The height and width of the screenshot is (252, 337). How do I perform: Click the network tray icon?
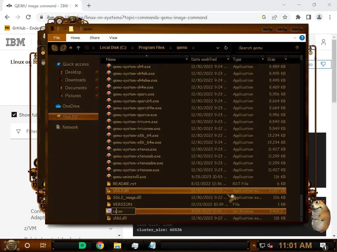(262, 245)
